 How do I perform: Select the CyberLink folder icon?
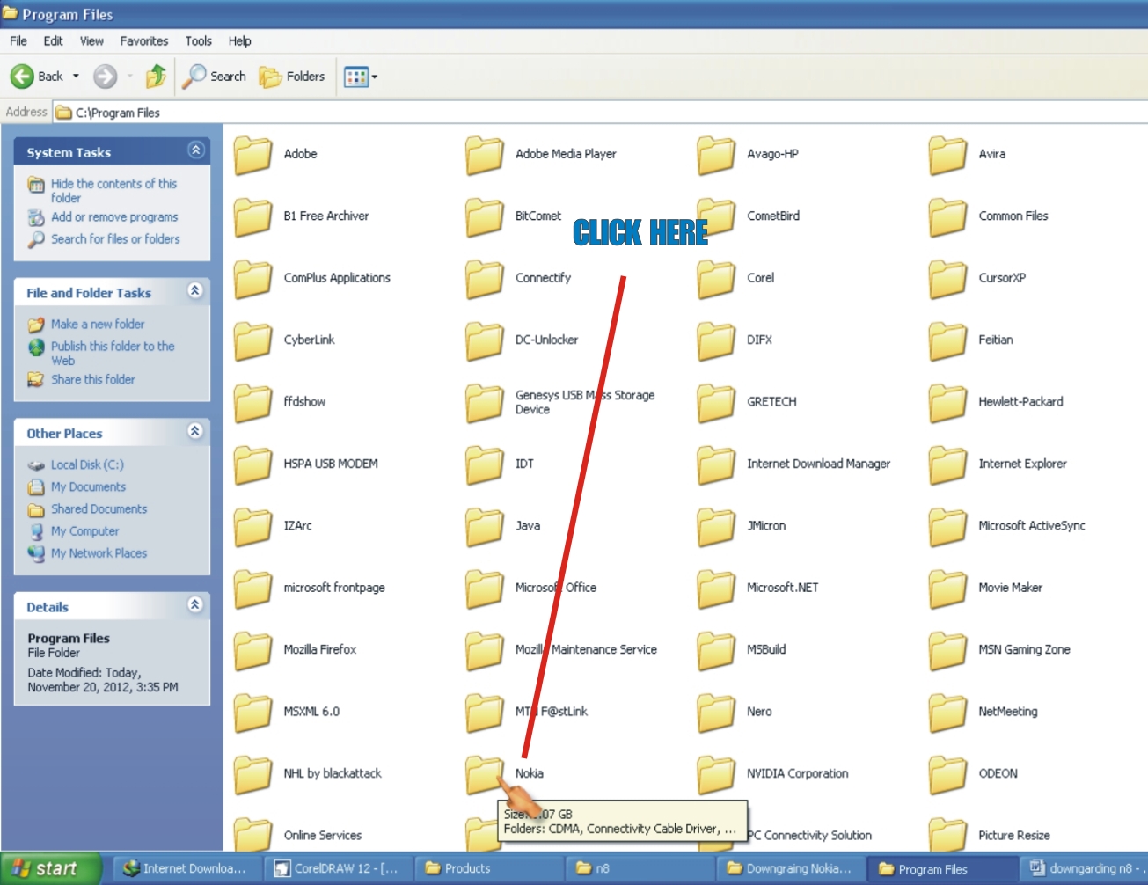click(x=253, y=340)
